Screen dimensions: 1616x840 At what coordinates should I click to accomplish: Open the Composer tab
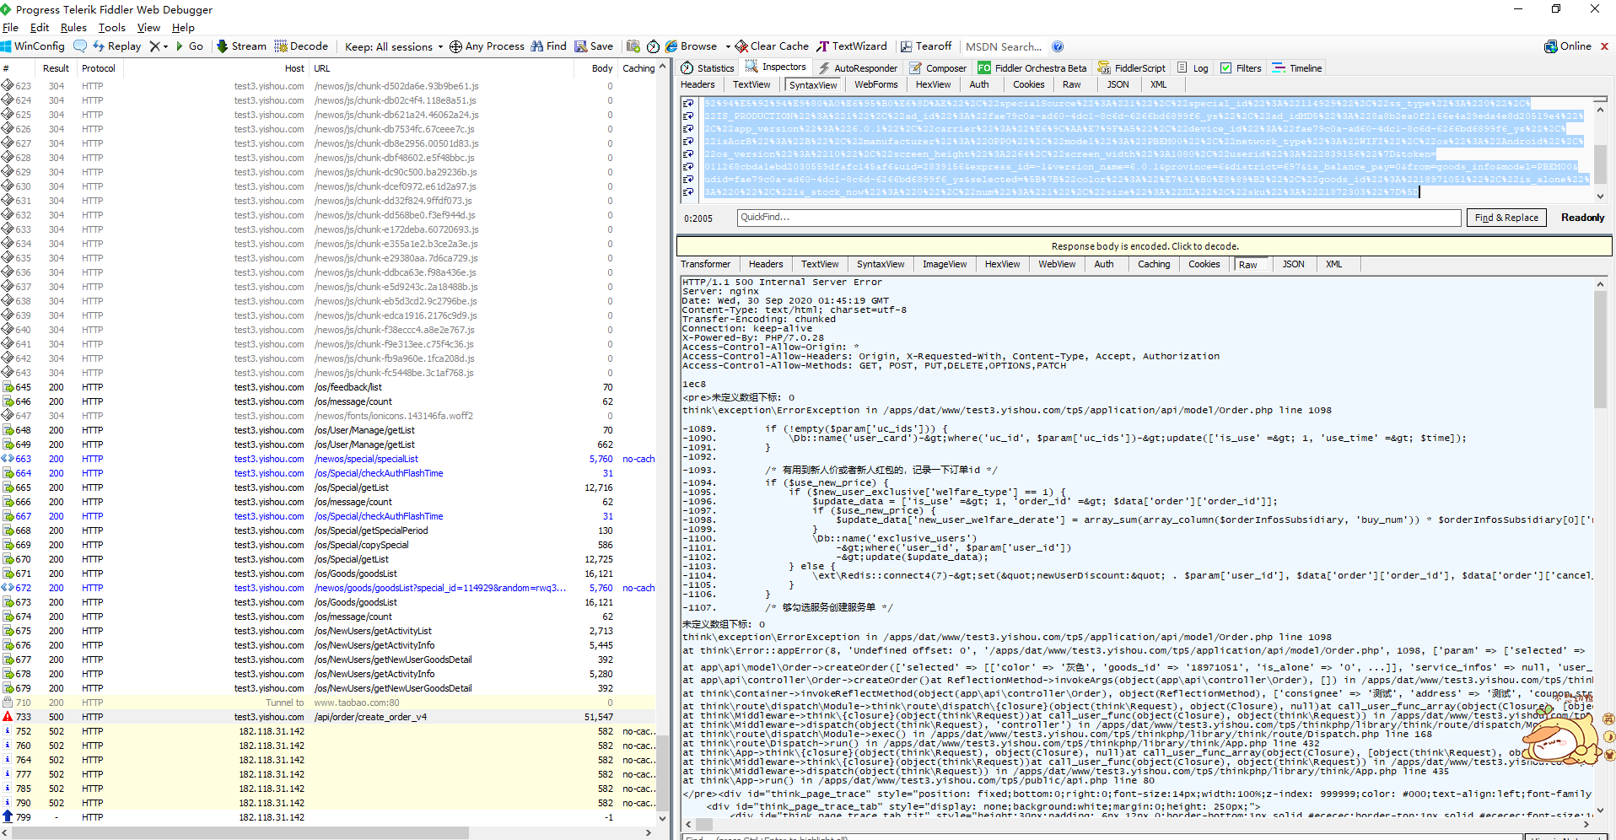pos(938,68)
